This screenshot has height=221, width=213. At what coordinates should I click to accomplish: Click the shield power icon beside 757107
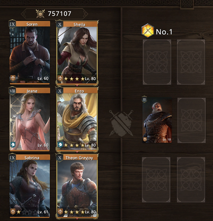40,14
